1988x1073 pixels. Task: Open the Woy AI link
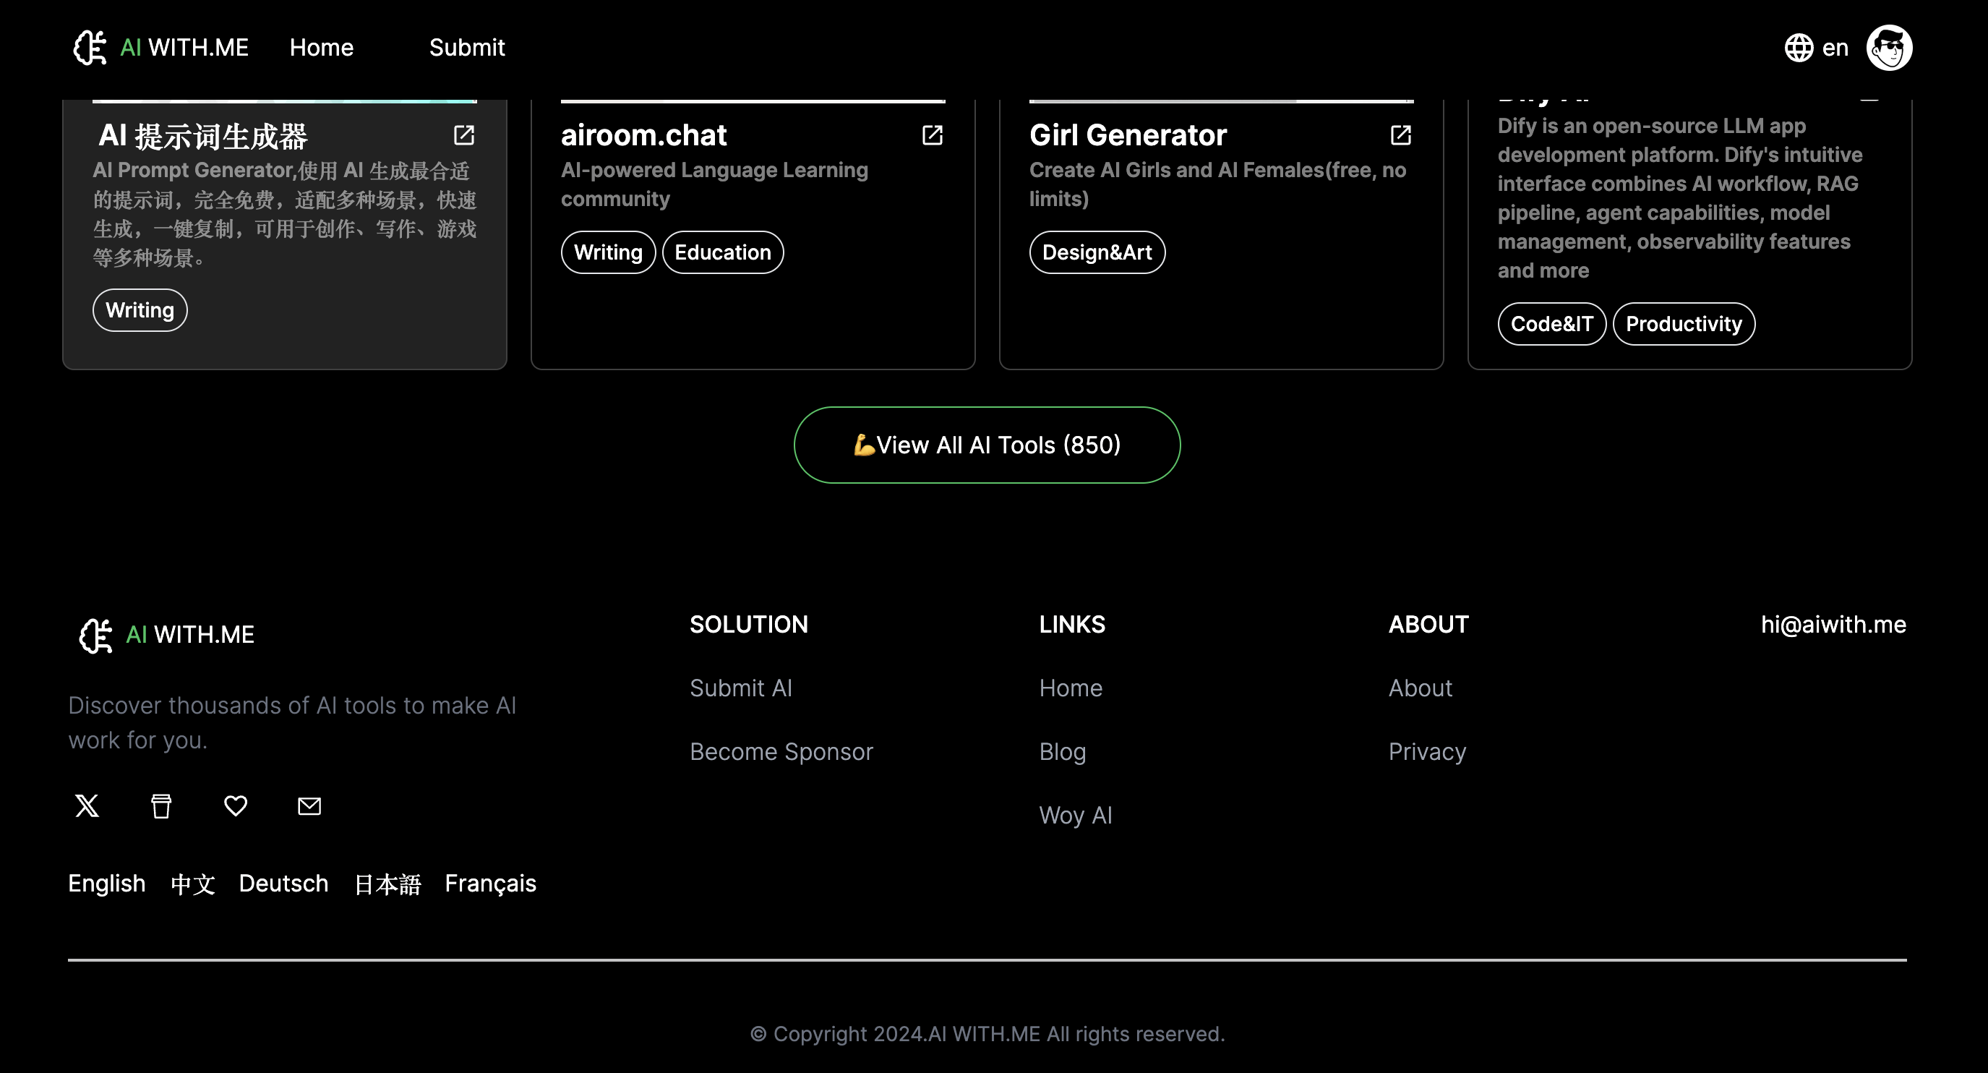tap(1075, 815)
